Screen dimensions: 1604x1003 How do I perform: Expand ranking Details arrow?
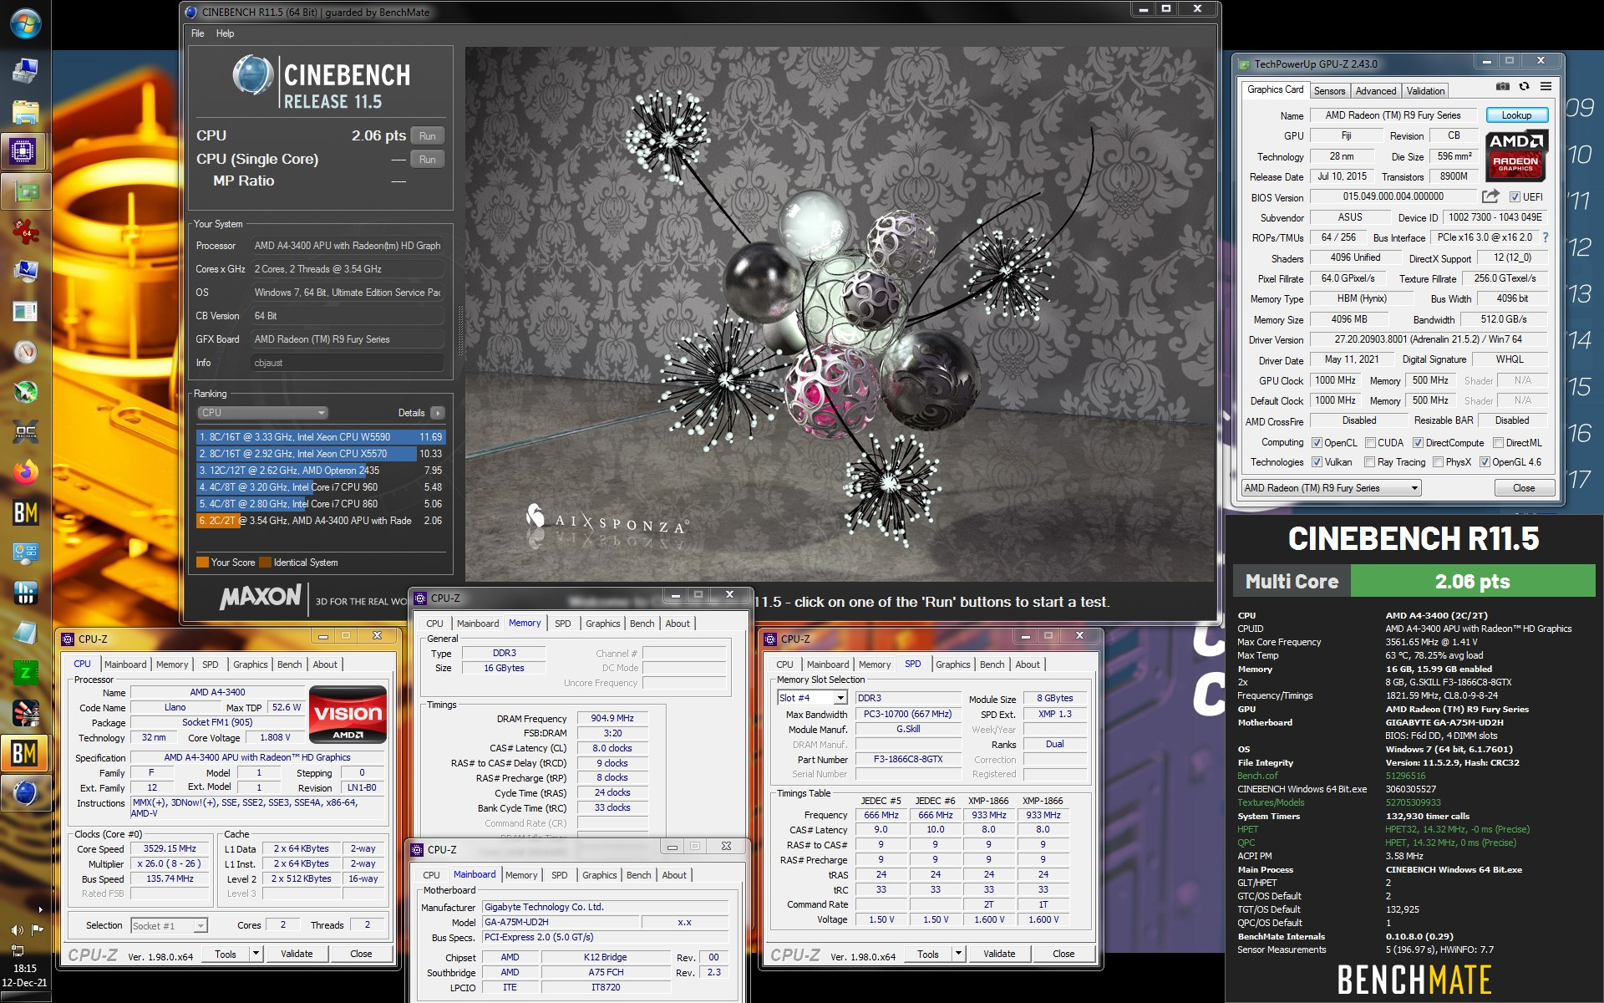(x=437, y=413)
